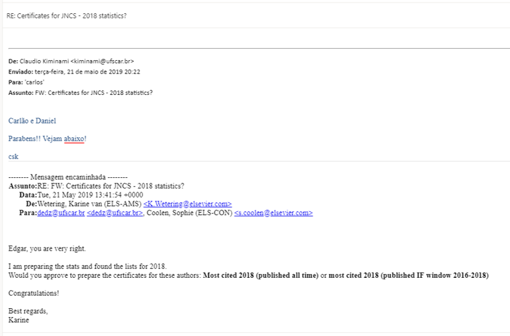Click the sentence 'Edgar, you are very right.'
The image size is (510, 336).
(47, 249)
